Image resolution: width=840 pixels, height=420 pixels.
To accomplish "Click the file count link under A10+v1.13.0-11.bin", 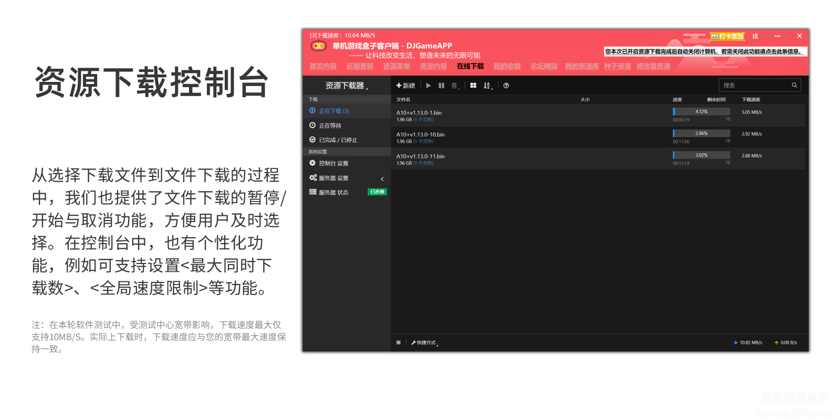I will (x=423, y=163).
